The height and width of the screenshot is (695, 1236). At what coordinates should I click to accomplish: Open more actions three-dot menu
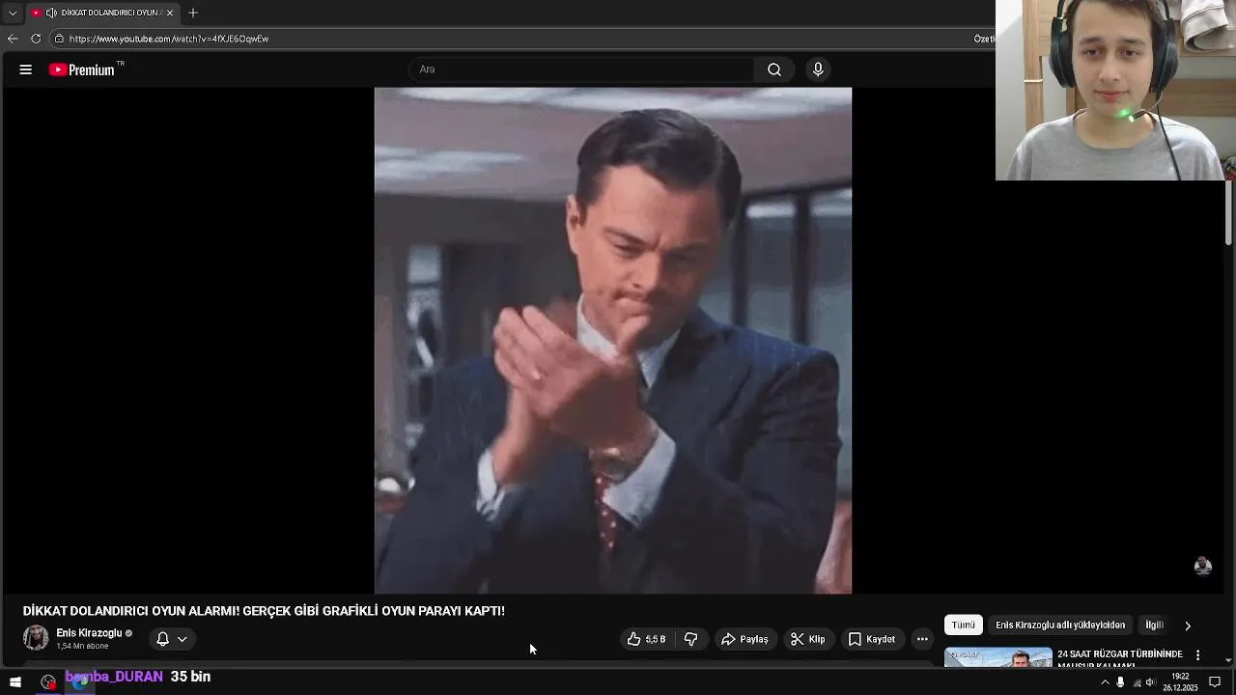(922, 639)
